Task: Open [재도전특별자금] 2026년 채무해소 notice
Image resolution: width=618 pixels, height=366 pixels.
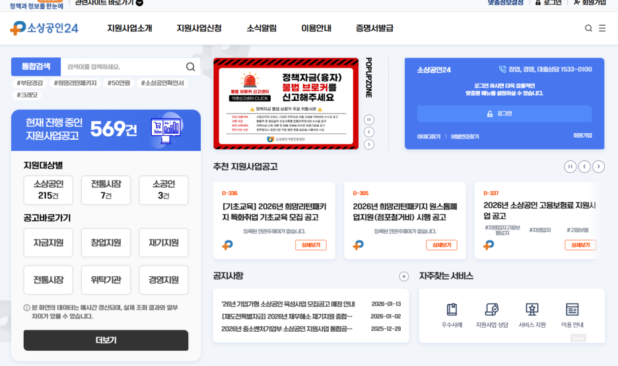Action: (287, 317)
